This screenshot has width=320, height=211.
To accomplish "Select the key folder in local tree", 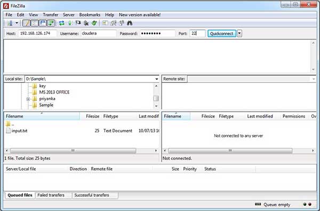I will [x=42, y=86].
